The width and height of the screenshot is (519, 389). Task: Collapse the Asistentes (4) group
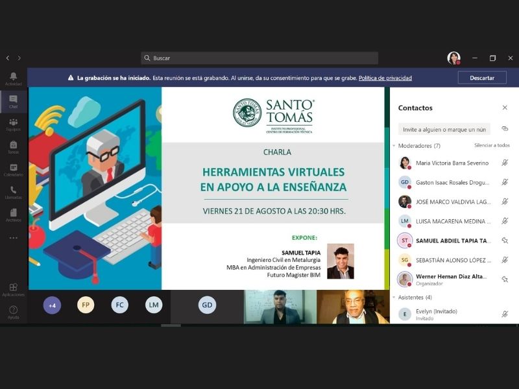[394, 298]
